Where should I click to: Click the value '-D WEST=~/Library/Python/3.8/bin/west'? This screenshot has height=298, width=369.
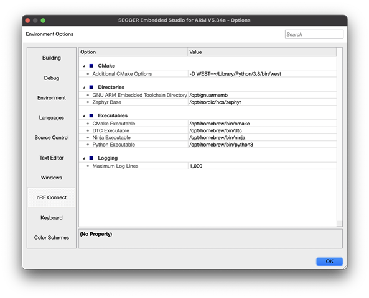click(x=235, y=74)
